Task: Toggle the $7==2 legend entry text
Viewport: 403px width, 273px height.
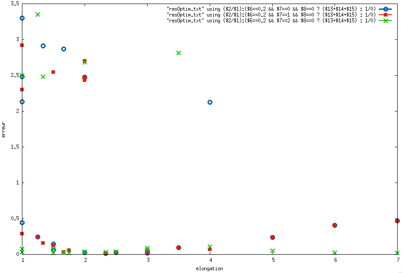Action: [x=271, y=21]
